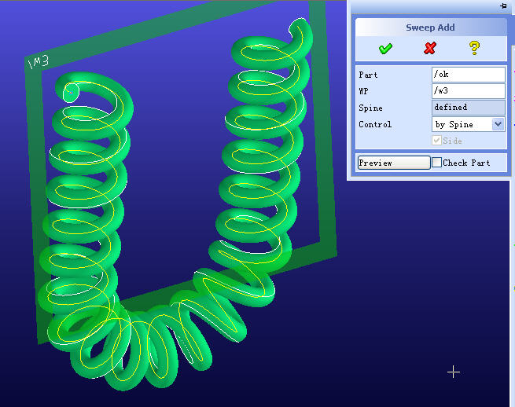Toggle the Side checkbox

(436, 141)
